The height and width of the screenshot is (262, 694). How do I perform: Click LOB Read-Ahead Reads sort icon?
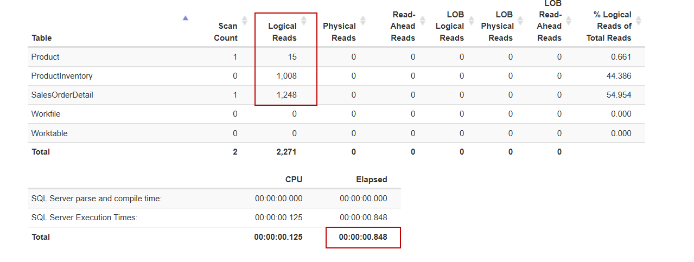coord(569,20)
